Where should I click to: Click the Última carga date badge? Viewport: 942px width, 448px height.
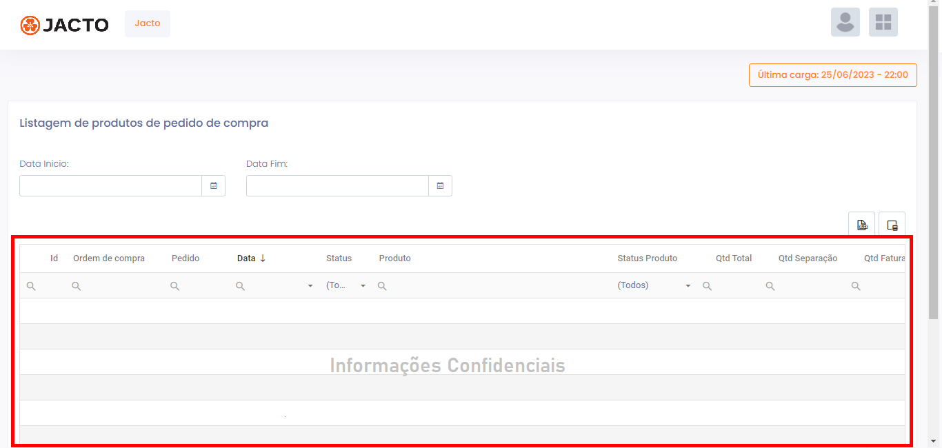833,75
